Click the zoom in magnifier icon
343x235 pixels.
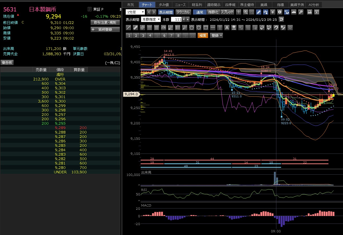(245, 12)
